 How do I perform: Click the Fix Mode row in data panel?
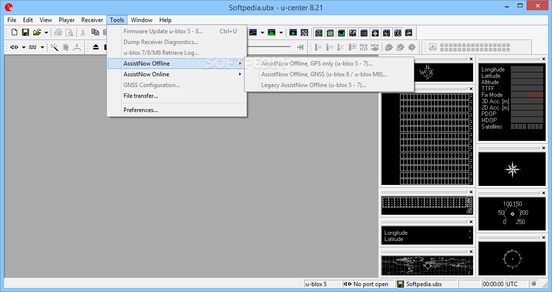coord(512,95)
